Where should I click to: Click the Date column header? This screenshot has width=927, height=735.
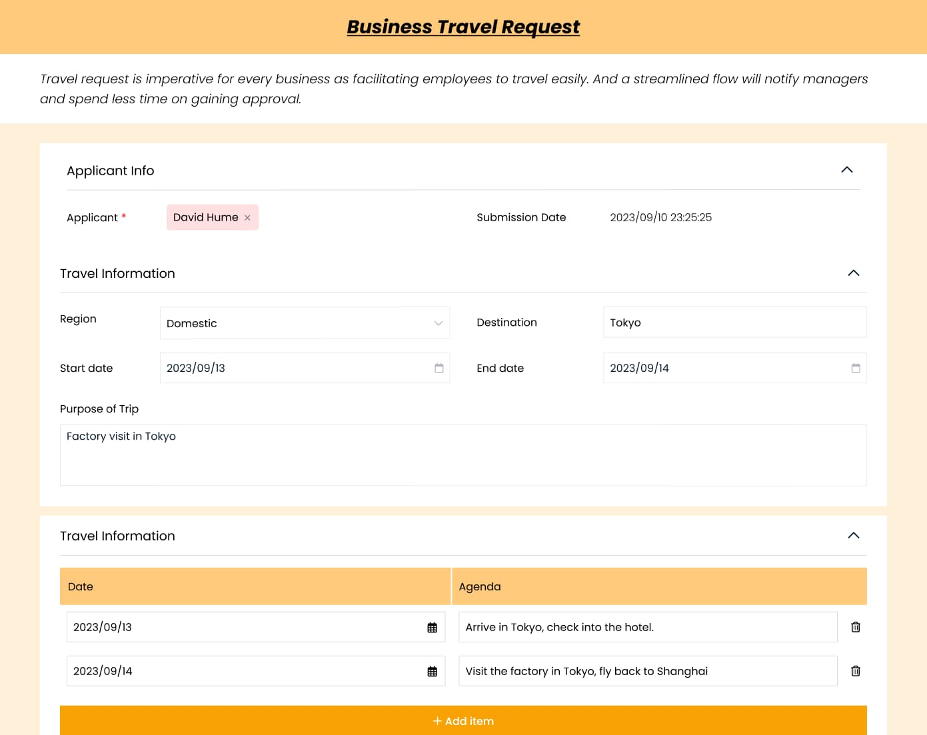[x=255, y=586]
